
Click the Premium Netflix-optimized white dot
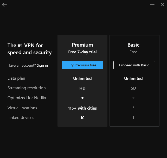click(82, 98)
